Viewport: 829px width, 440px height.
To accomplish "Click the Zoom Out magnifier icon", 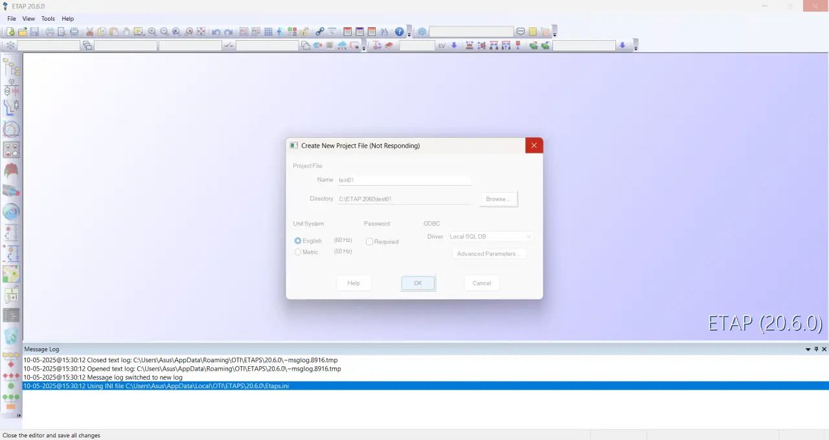I will click(x=164, y=32).
